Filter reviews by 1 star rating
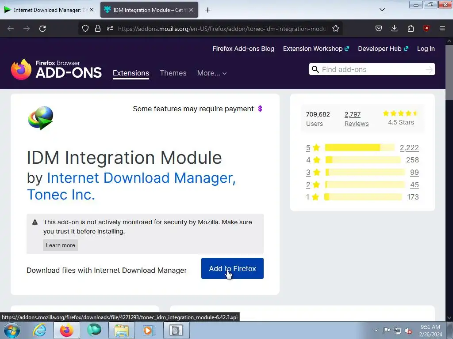Image resolution: width=453 pixels, height=339 pixels. click(313, 197)
